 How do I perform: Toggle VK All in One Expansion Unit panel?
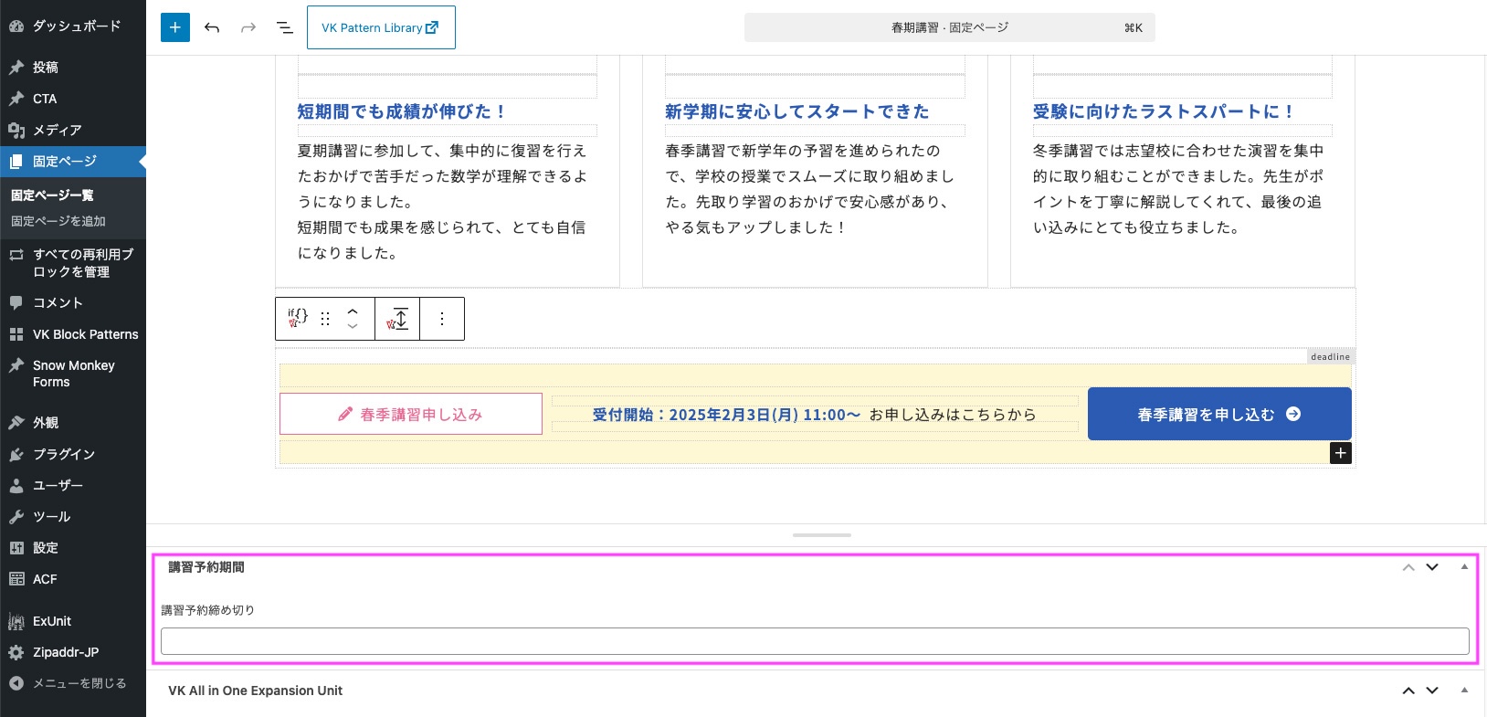[x=1464, y=691]
